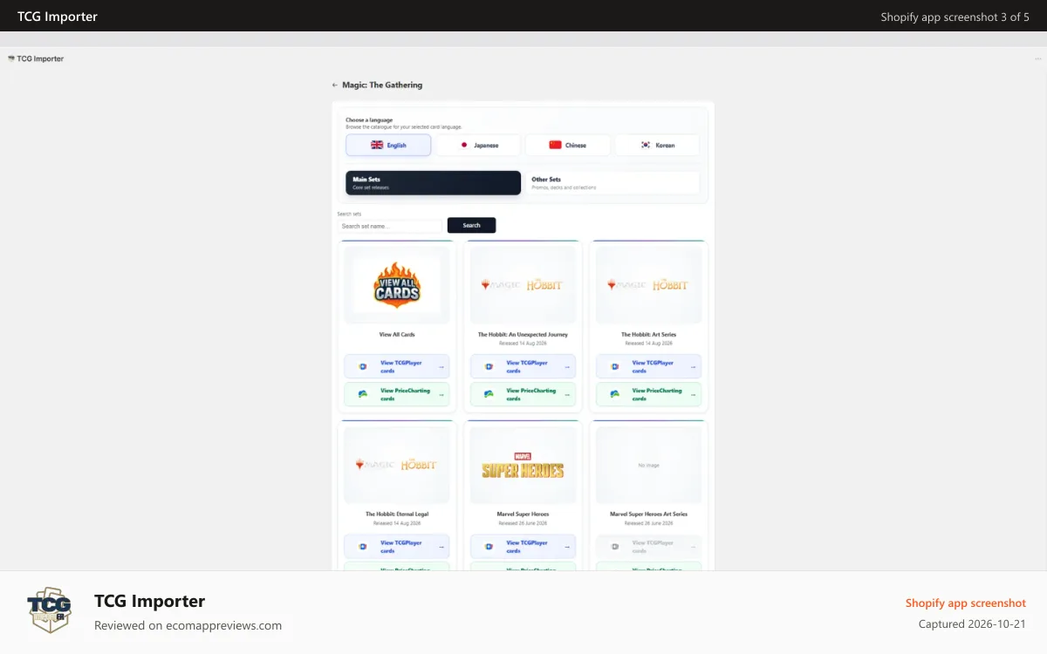
Task: Click the 'Choose a language' heading
Action: 369,119
